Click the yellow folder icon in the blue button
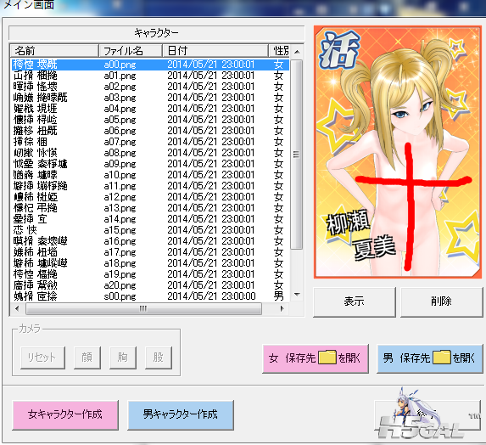This screenshot has width=486, height=445. [441, 358]
